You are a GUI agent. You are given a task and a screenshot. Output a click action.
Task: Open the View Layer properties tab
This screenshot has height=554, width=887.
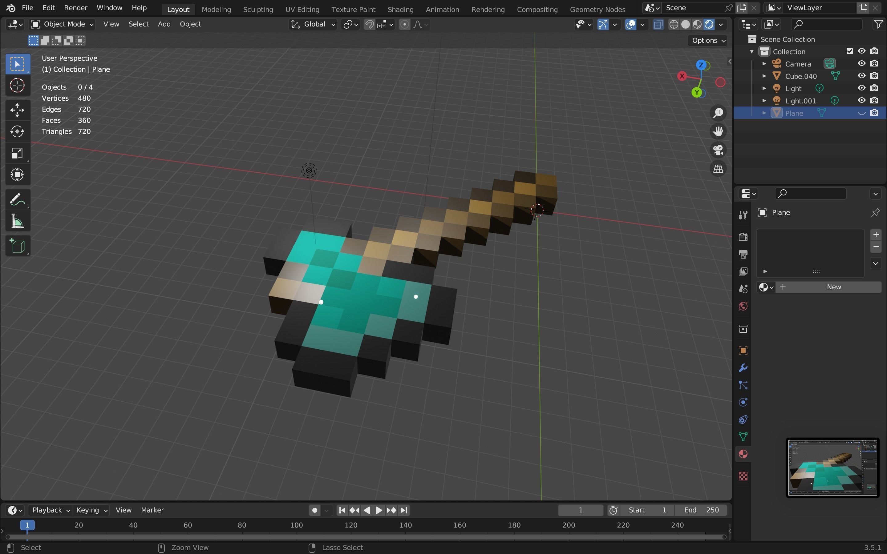point(743,271)
